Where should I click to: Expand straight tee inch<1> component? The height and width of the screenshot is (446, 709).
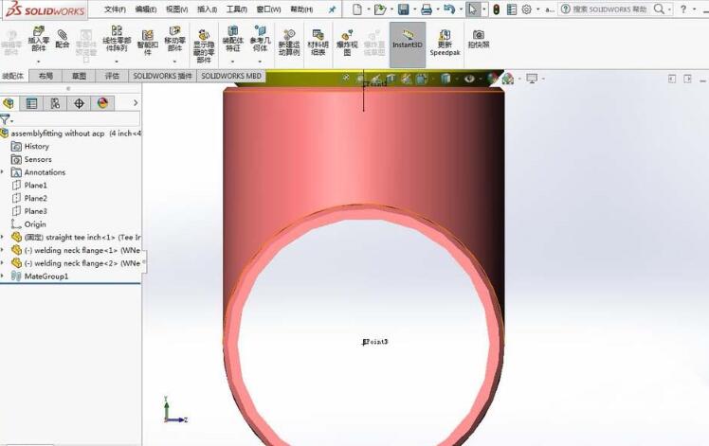tap(3, 238)
